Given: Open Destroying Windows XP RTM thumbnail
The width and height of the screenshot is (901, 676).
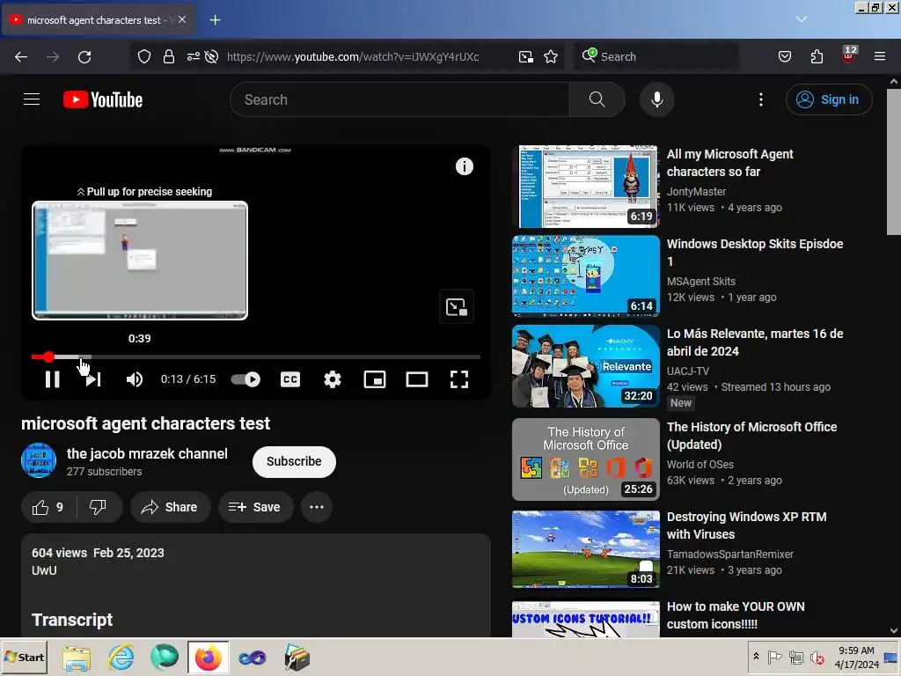Looking at the screenshot, I should click(x=585, y=549).
